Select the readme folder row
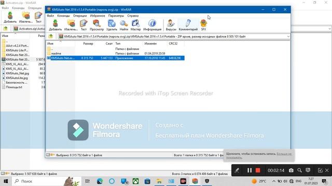Image resolution: width=332 pixels, height=186 pixels. pos(115,54)
